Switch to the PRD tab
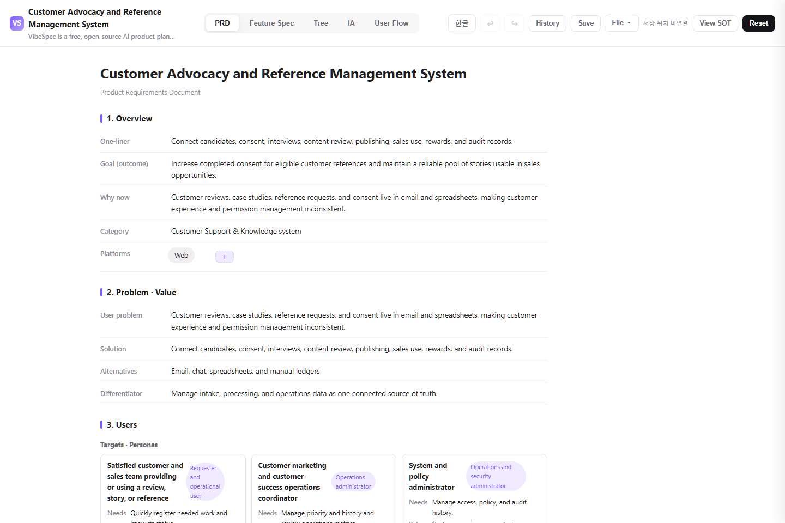Viewport: 785px width, 523px height. click(222, 23)
